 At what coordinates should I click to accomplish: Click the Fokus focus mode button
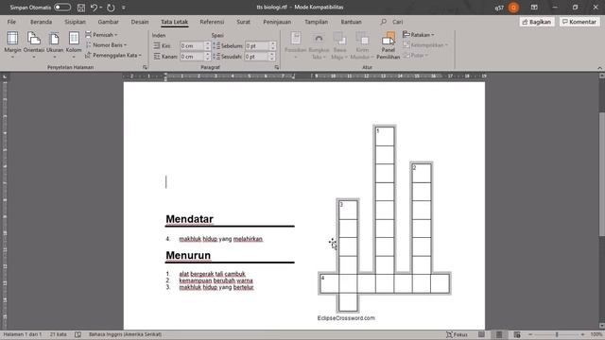click(457, 334)
